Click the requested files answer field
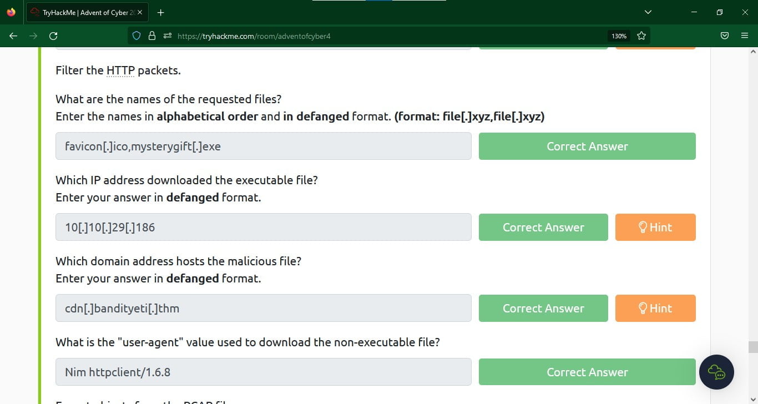 pos(264,146)
